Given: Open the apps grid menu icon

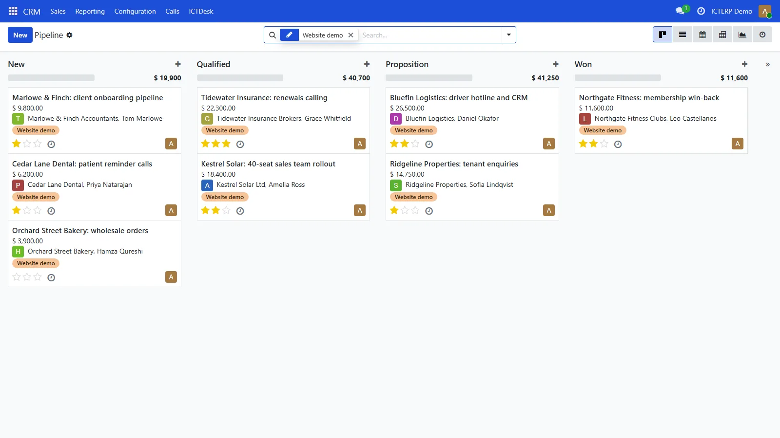Looking at the screenshot, I should pos(13,11).
